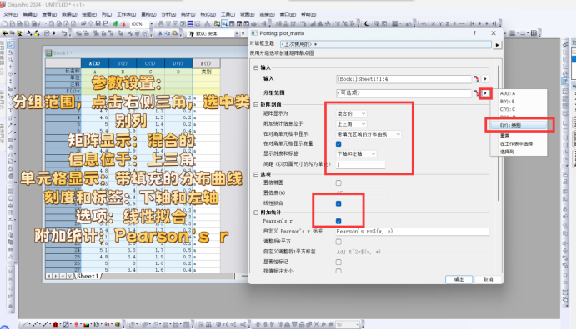
Task: Open the 分析 (Analysis) menu
Action: point(168,14)
